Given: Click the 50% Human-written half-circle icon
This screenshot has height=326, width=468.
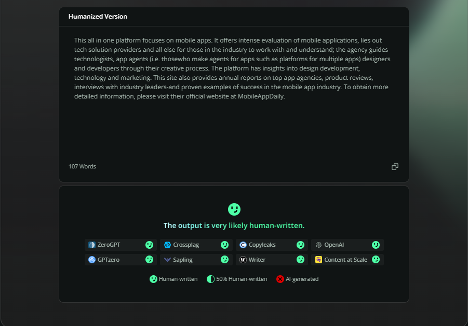Looking at the screenshot, I should click(210, 279).
